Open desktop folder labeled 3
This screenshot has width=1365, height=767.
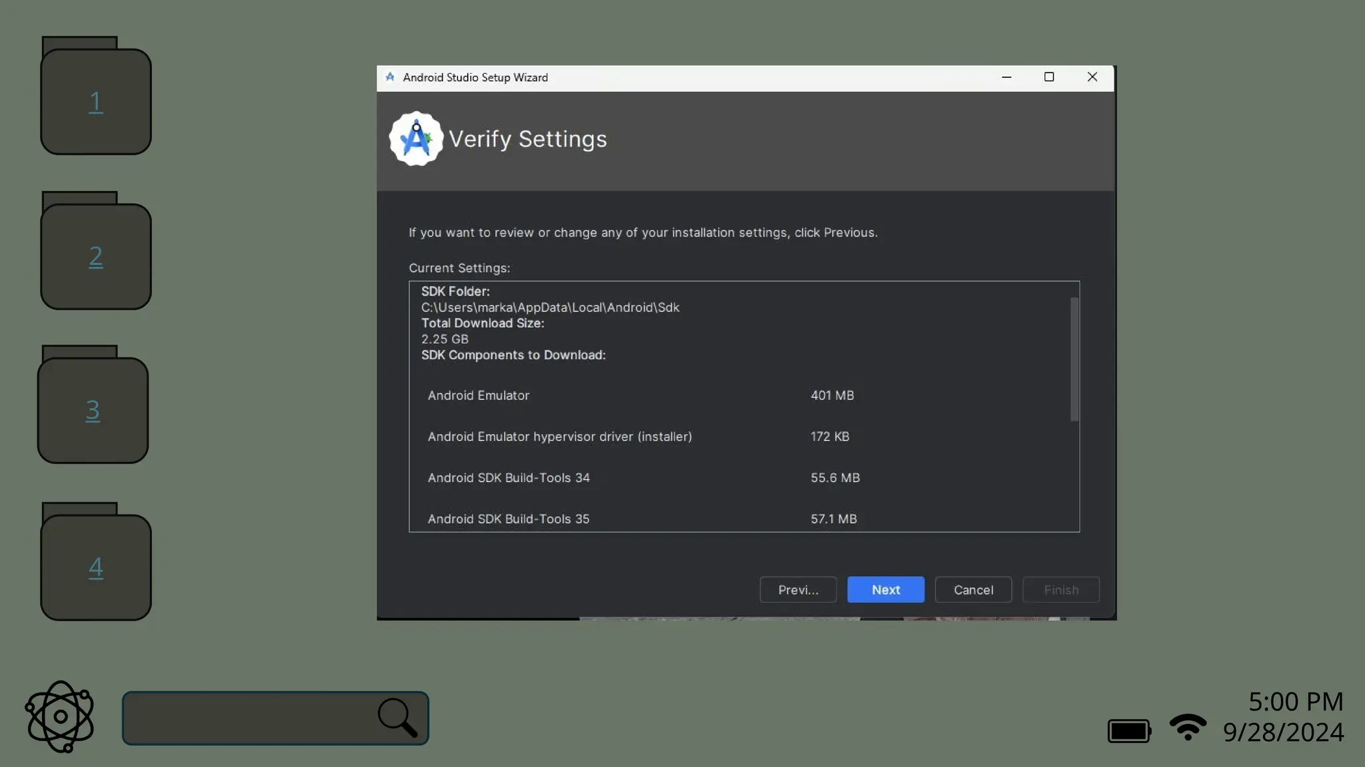(93, 409)
